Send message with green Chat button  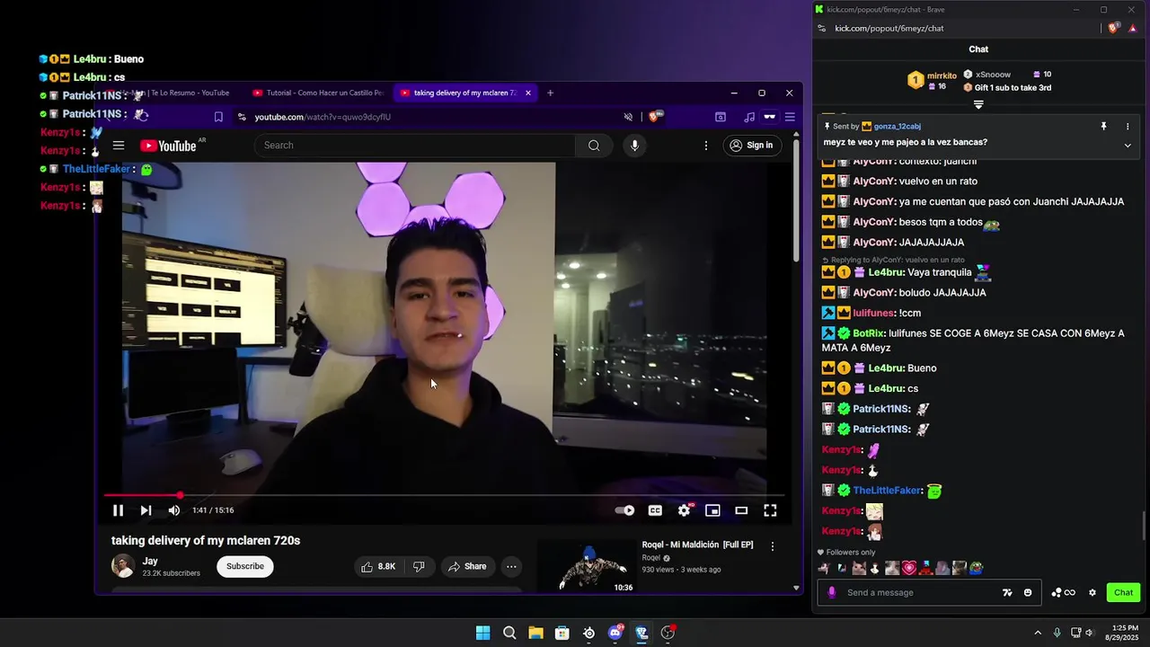coord(1123,592)
